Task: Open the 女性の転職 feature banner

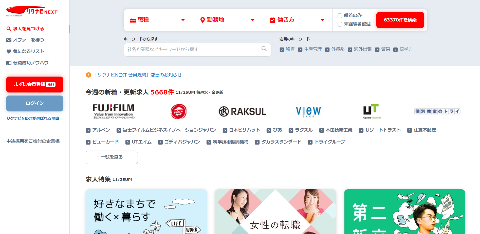Action: tap(275, 212)
